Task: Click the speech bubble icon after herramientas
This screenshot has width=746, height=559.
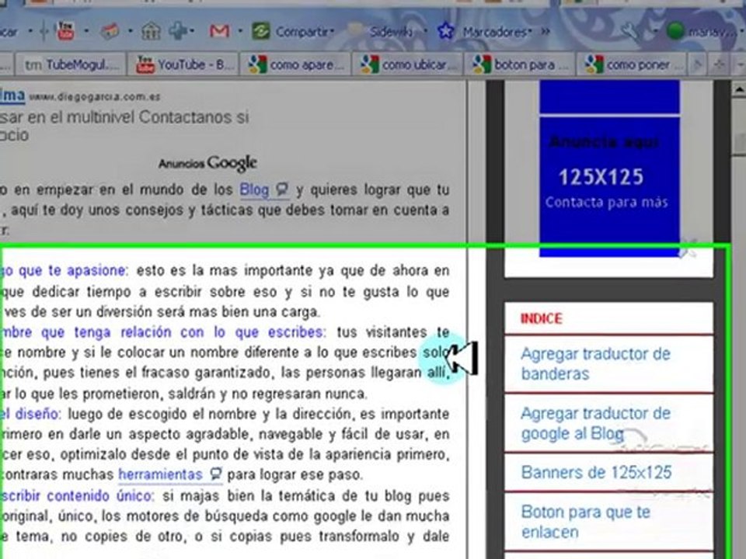Action: [215, 474]
